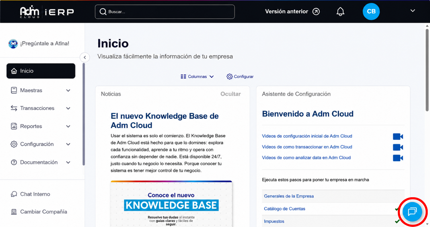
Task: Click the gear icon next to Configurar
Action: pyautogui.click(x=229, y=76)
